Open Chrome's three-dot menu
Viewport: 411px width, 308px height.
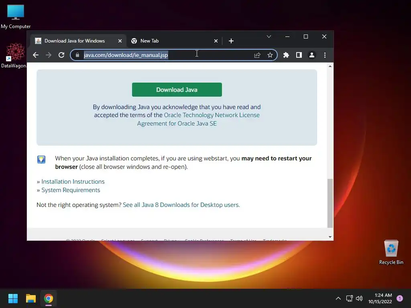(x=325, y=55)
